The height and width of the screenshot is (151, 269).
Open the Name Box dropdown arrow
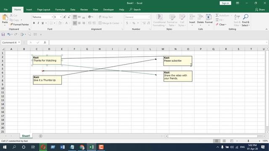click(x=19, y=42)
